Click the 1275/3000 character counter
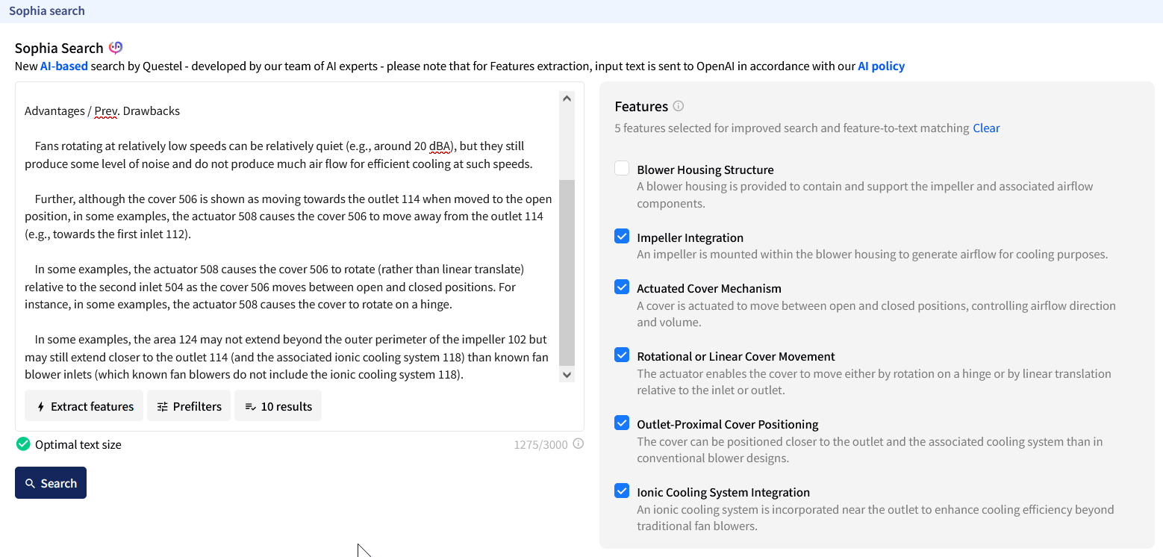The height and width of the screenshot is (557, 1163). click(x=540, y=444)
